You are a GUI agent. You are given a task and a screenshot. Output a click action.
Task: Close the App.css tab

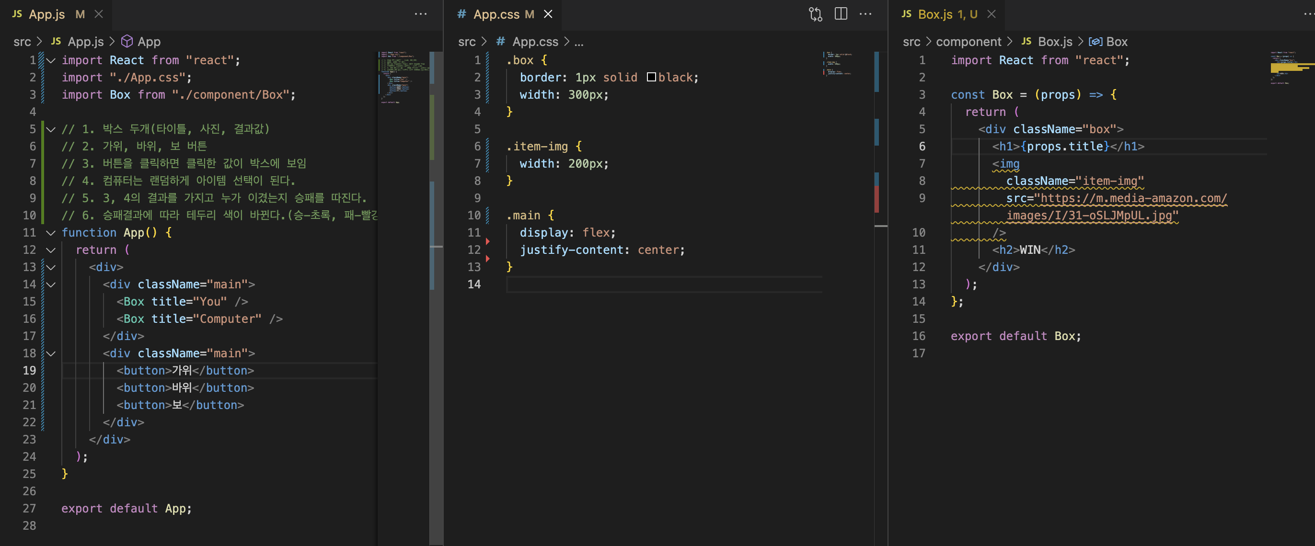(x=548, y=14)
